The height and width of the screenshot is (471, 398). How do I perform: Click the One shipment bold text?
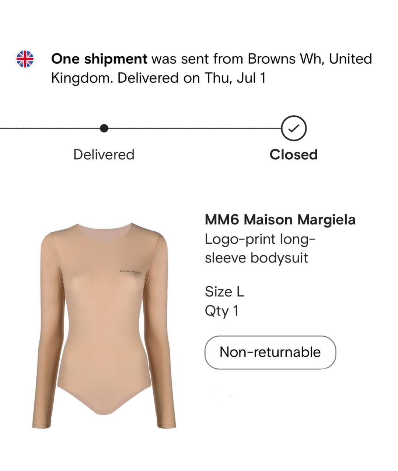coord(99,59)
